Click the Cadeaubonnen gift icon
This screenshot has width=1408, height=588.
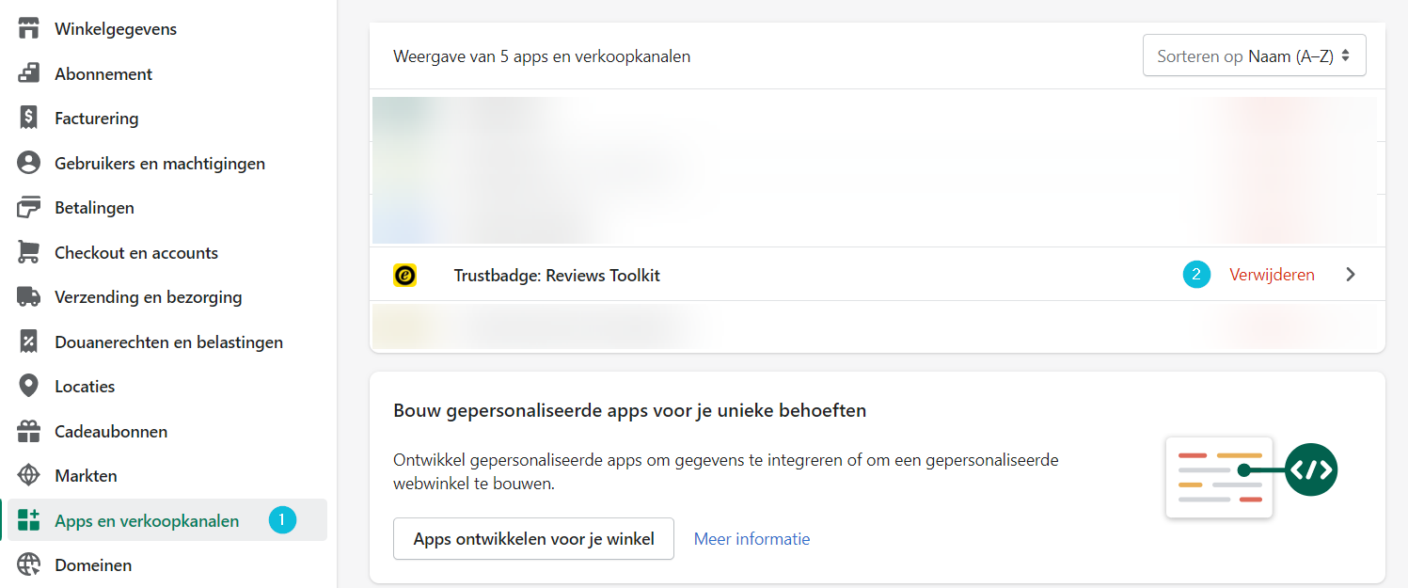point(29,431)
